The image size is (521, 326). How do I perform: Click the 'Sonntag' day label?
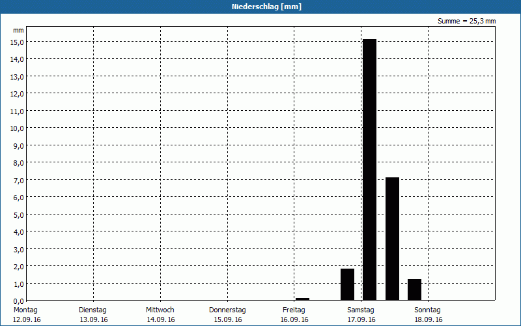(427, 310)
